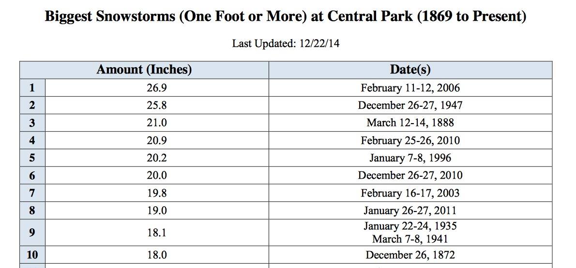Select the "Date(s)" column header
The height and width of the screenshot is (268, 576).
pos(410,70)
